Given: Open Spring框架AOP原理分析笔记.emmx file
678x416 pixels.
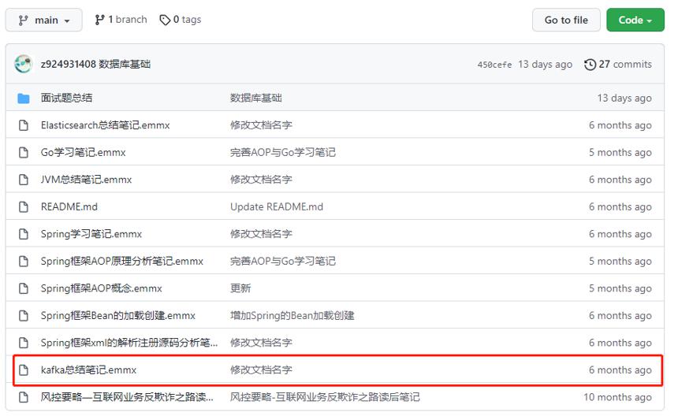Looking at the screenshot, I should coord(122,262).
